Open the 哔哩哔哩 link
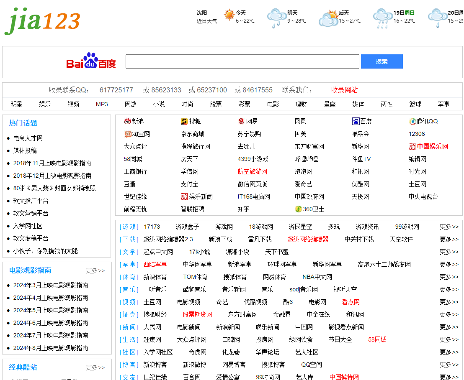 pyautogui.click(x=306, y=159)
